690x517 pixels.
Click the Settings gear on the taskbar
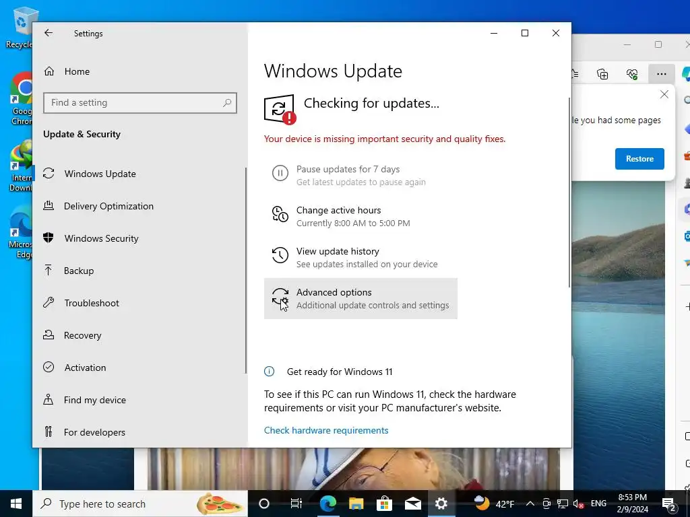click(x=441, y=504)
